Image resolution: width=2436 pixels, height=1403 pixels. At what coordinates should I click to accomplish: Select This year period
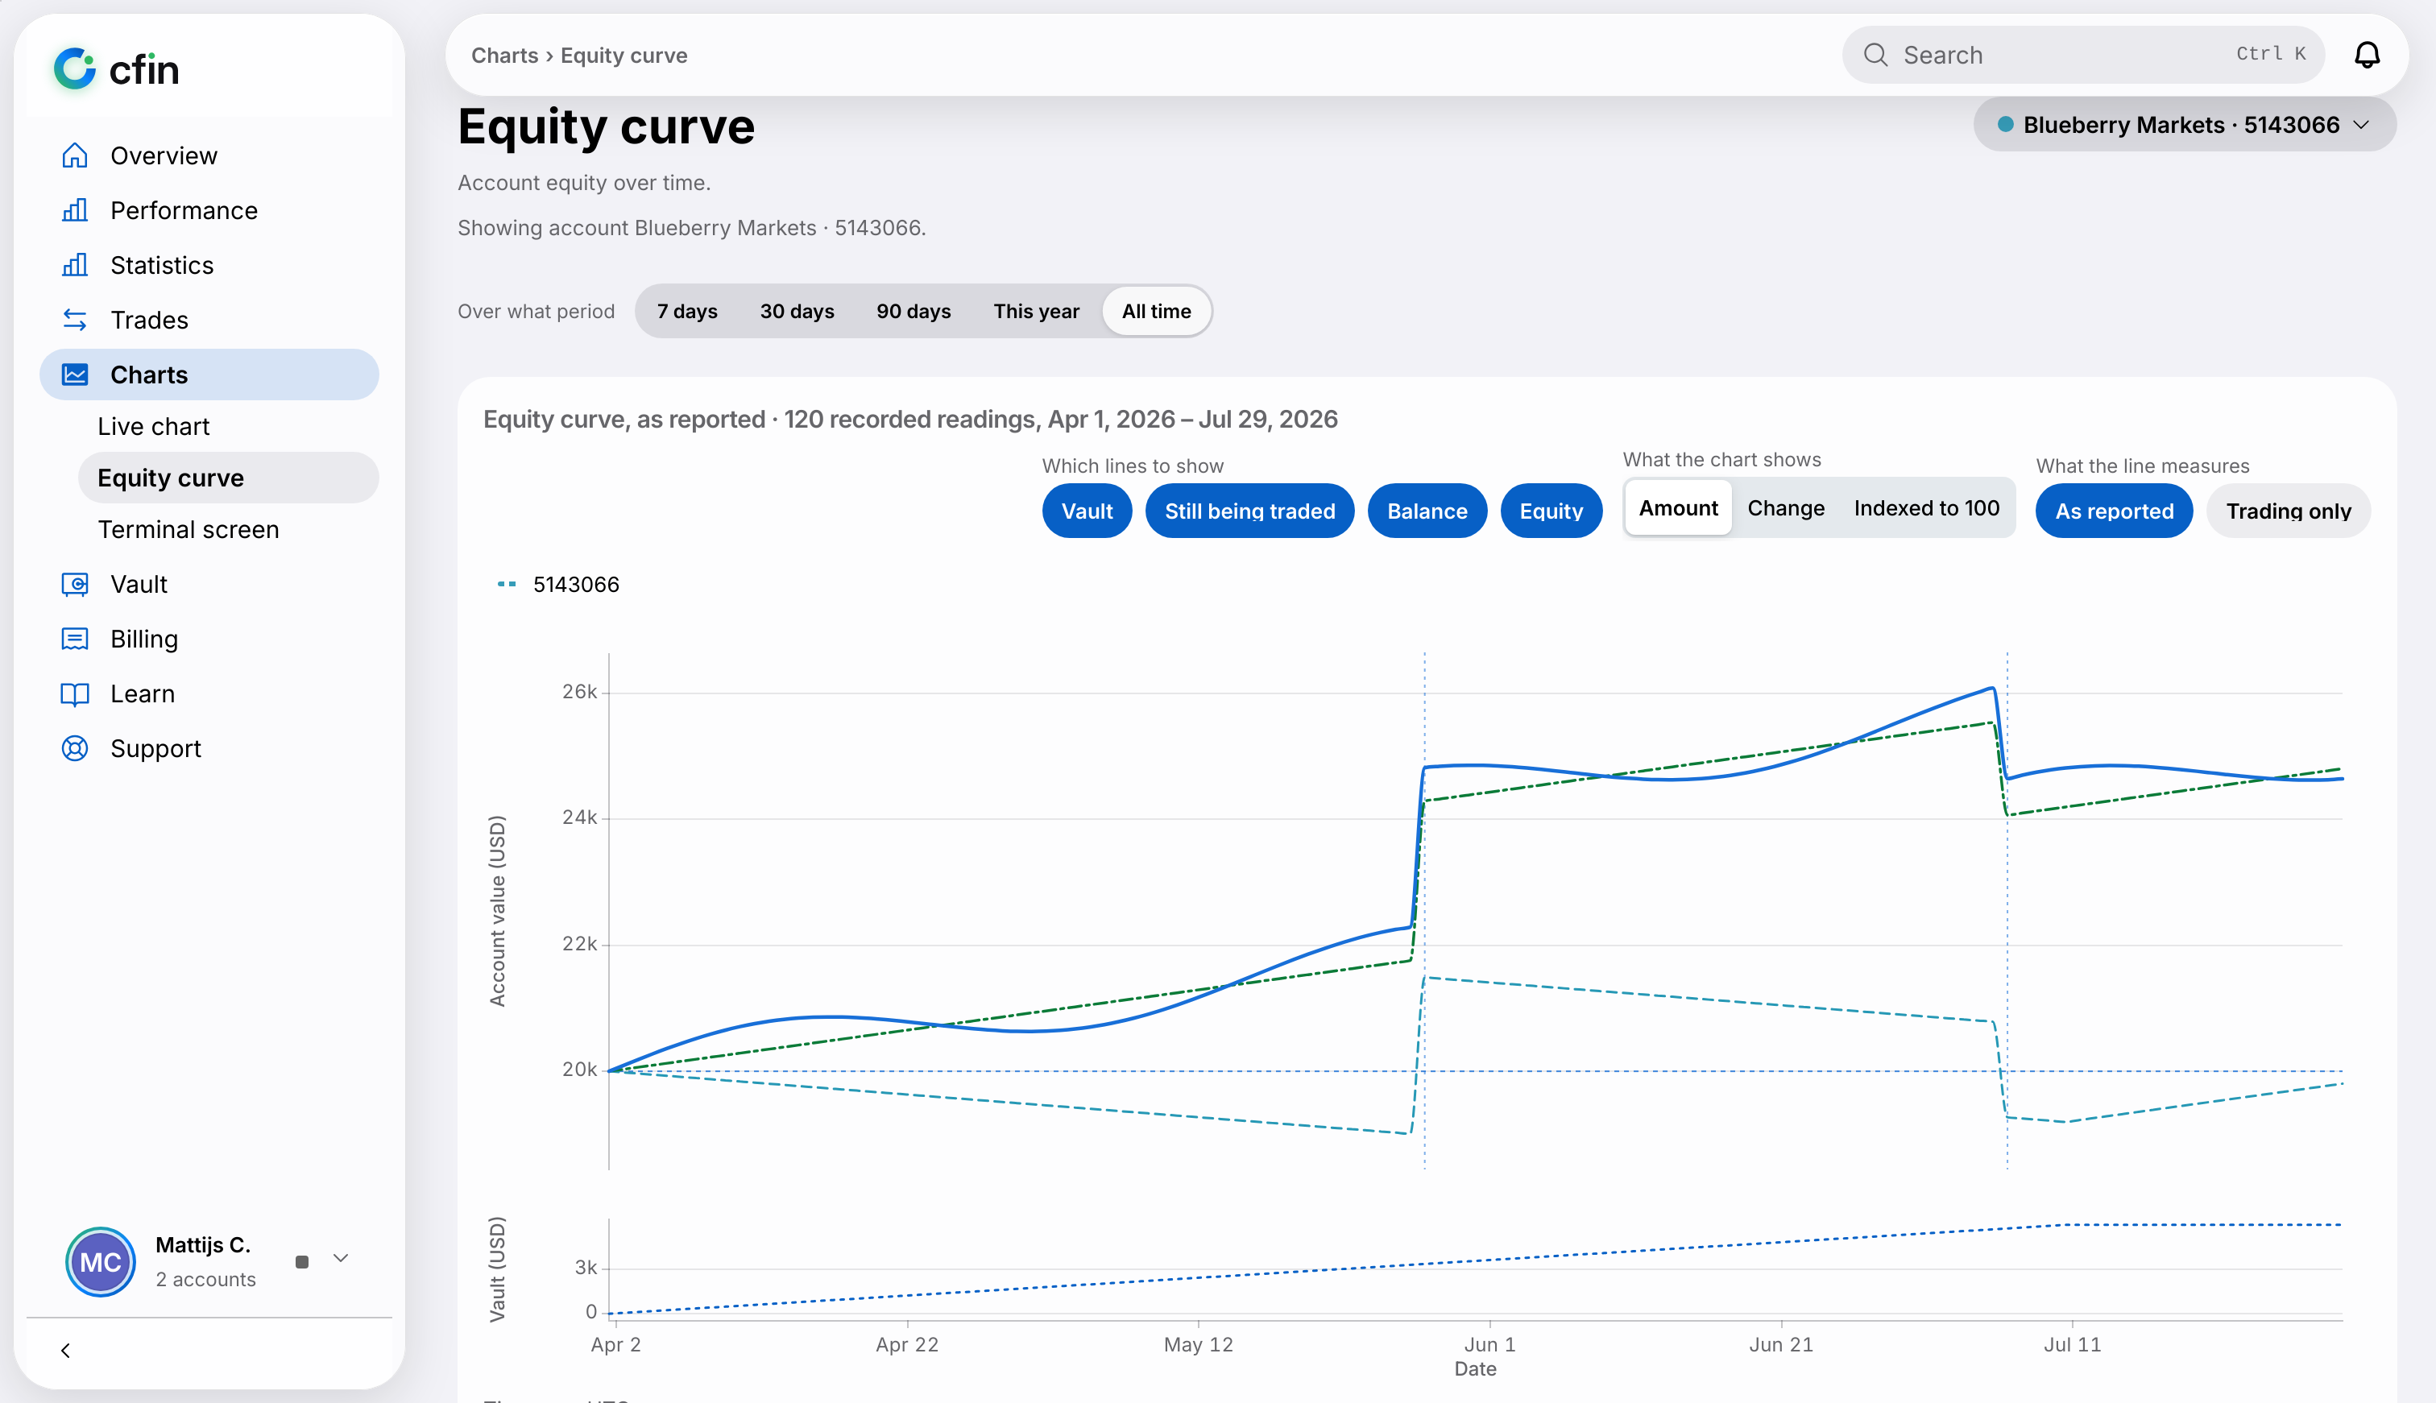(x=1036, y=311)
